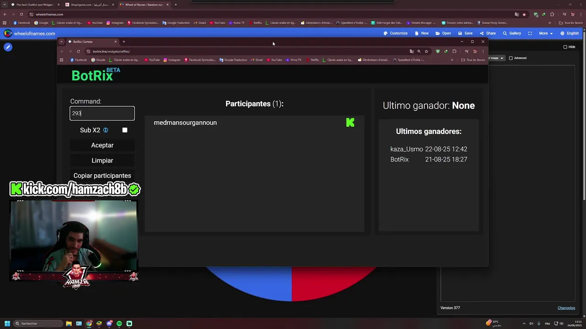
Task: Click Copiar participantes
Action: point(102,175)
